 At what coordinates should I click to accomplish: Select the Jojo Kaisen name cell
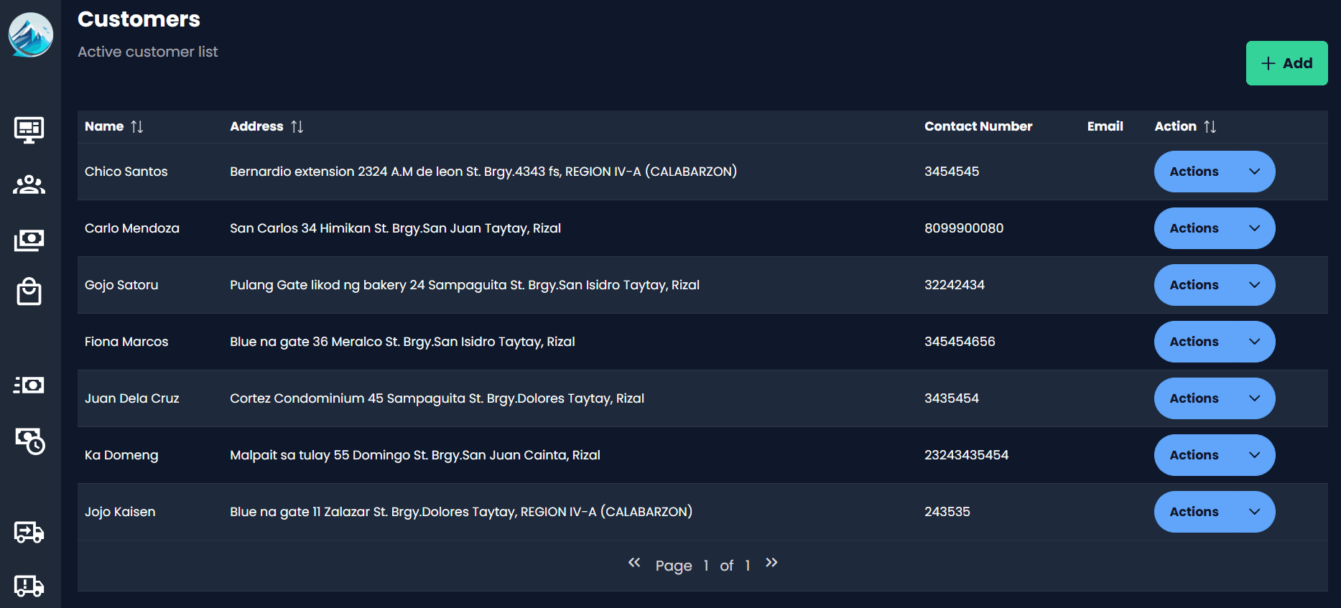pyautogui.click(x=120, y=512)
